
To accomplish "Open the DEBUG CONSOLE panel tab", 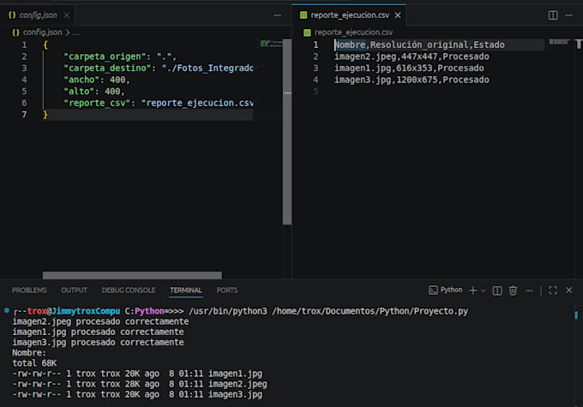I will [129, 290].
